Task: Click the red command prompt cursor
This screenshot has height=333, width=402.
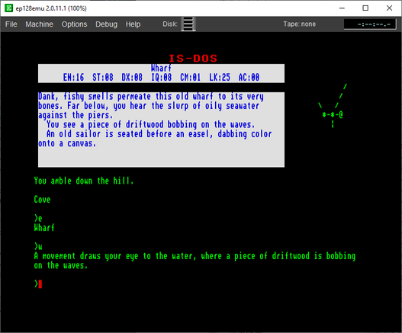Action: tap(40, 284)
